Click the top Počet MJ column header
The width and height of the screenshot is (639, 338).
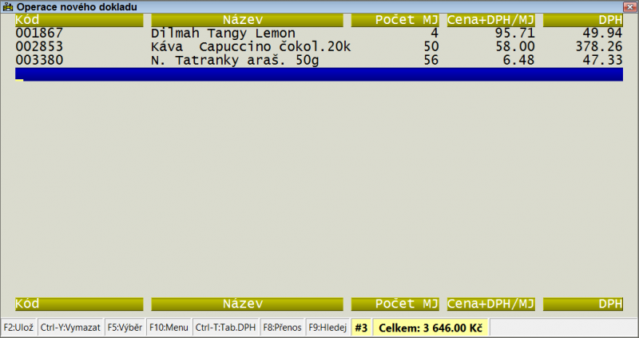pyautogui.click(x=395, y=20)
